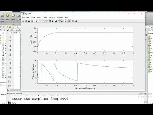Click Show Plot Tools and Dock icon
Image resolution: width=153 pixels, height=115 pixels.
click(76, 21)
